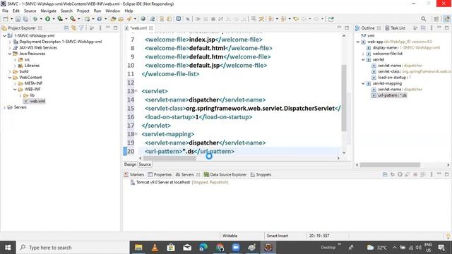Click the Open Web Browser globe icon

[x=143, y=19]
